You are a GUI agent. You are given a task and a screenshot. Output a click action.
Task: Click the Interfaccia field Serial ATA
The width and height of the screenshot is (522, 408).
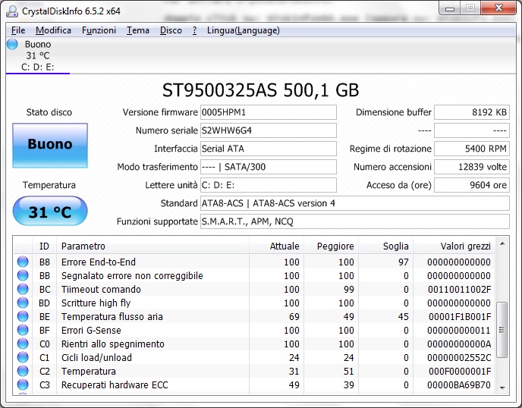(269, 149)
